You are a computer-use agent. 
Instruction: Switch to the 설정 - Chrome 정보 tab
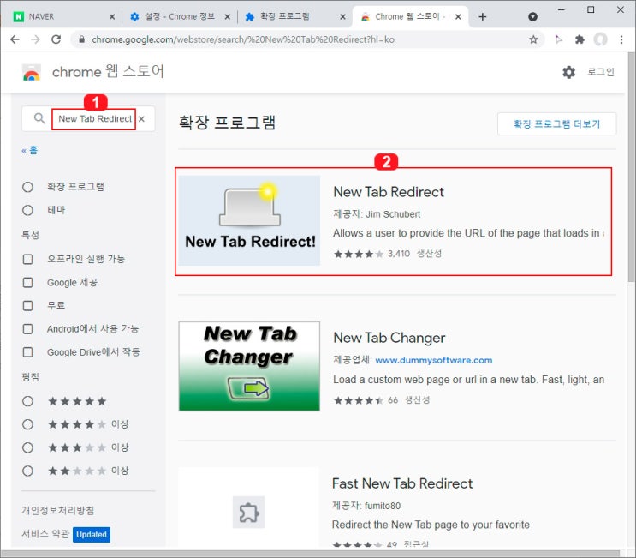[179, 16]
